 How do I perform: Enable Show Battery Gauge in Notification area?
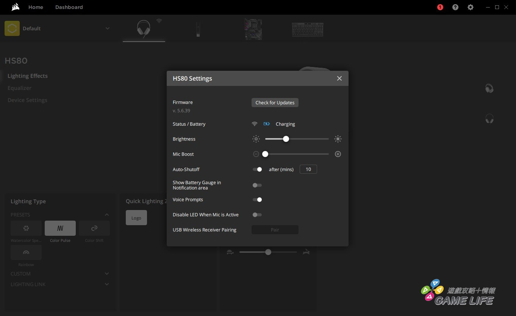pyautogui.click(x=257, y=185)
